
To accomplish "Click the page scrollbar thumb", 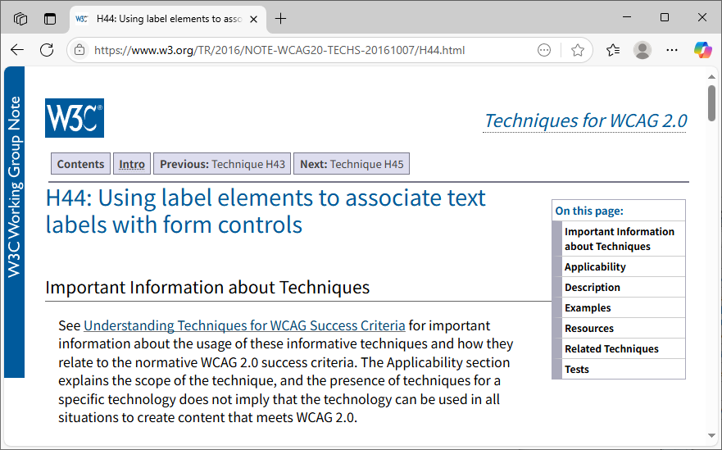I will pyautogui.click(x=712, y=103).
